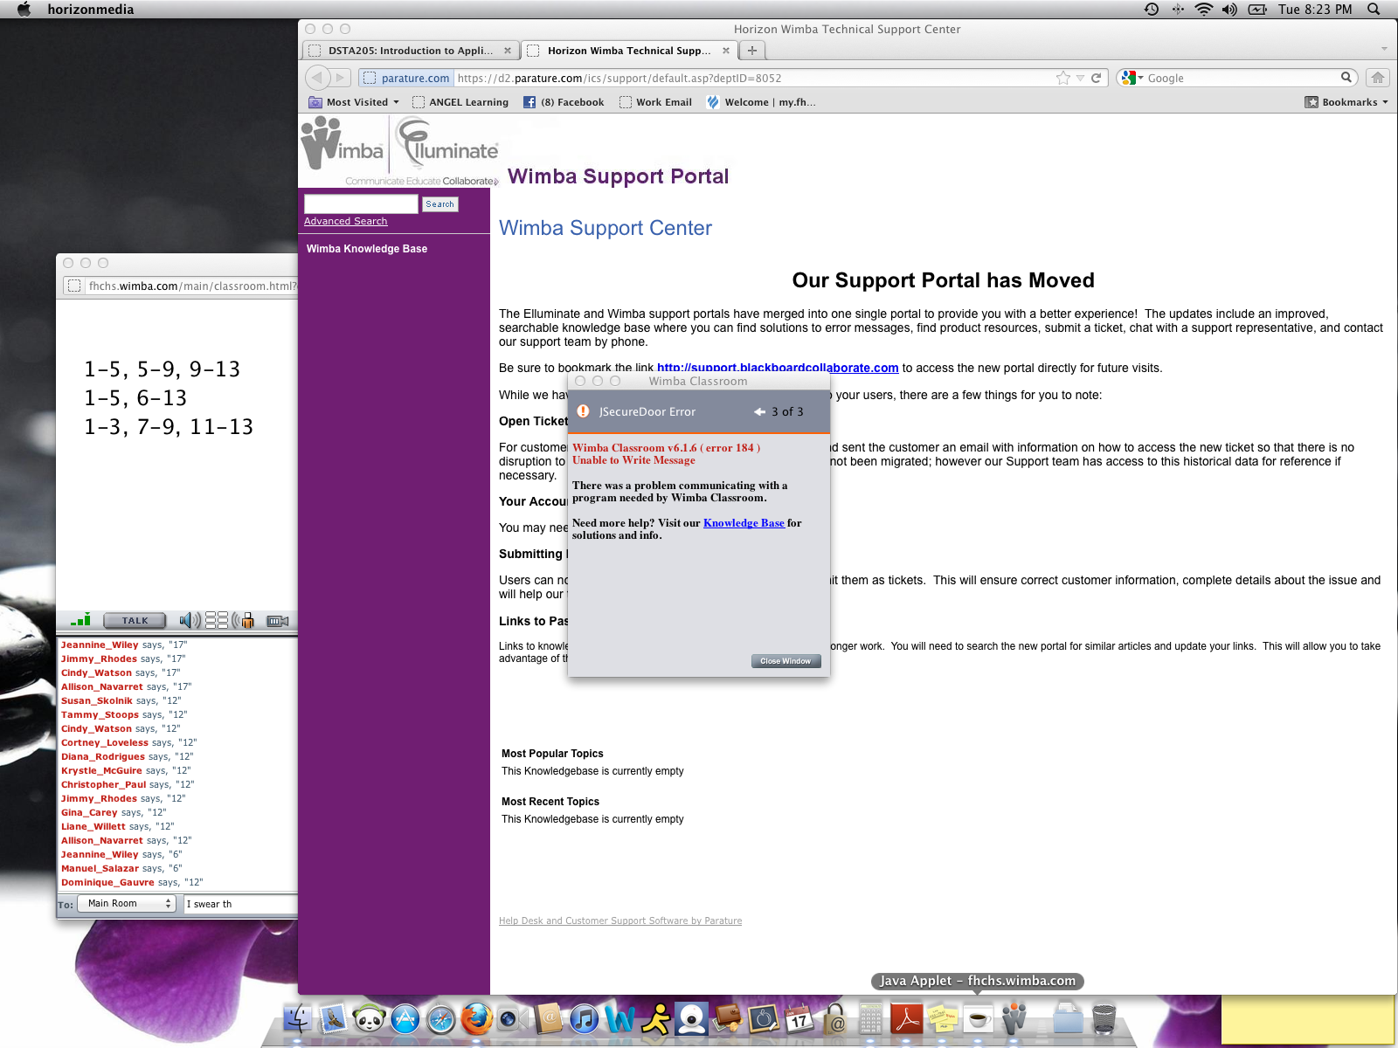1398x1048 pixels.
Task: Click the Wi-Fi menu bar icon
Action: (x=1204, y=10)
